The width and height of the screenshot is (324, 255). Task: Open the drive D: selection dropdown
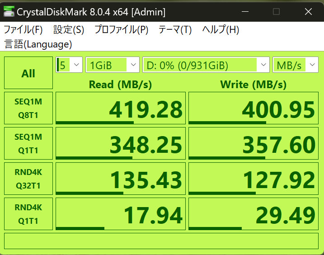click(x=206, y=65)
